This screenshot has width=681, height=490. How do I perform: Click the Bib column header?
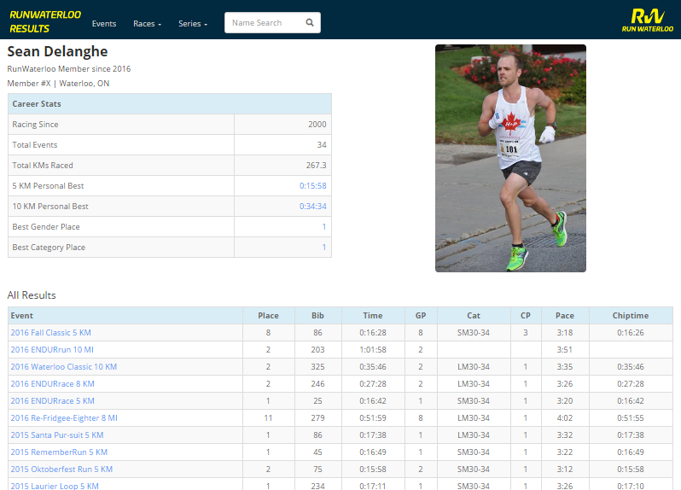pos(318,316)
